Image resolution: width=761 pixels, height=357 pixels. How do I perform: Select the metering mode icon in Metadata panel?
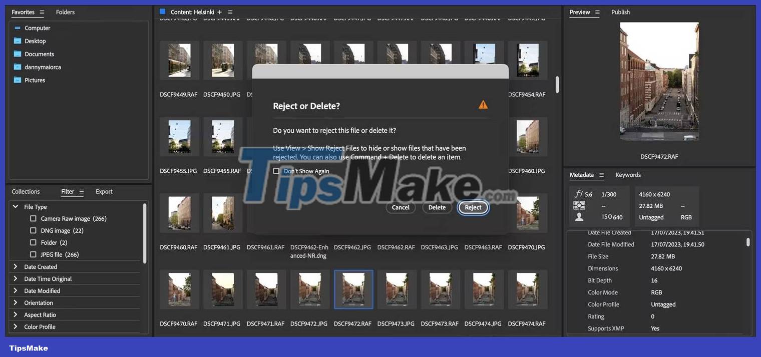point(579,205)
